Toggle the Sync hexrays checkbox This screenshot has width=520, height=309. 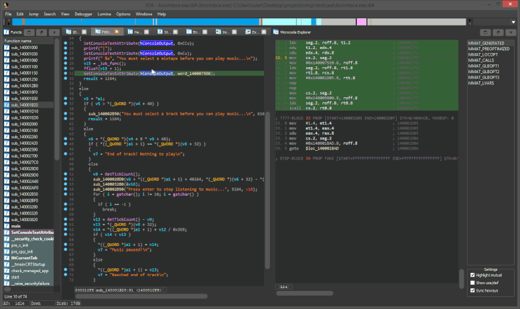472,290
